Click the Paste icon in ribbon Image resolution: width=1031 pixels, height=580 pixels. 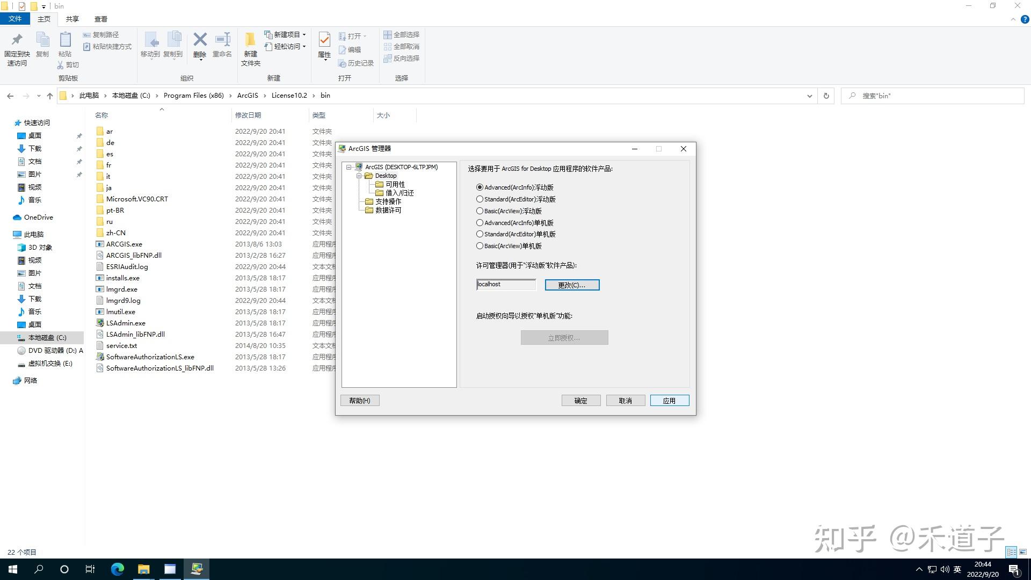[65, 39]
